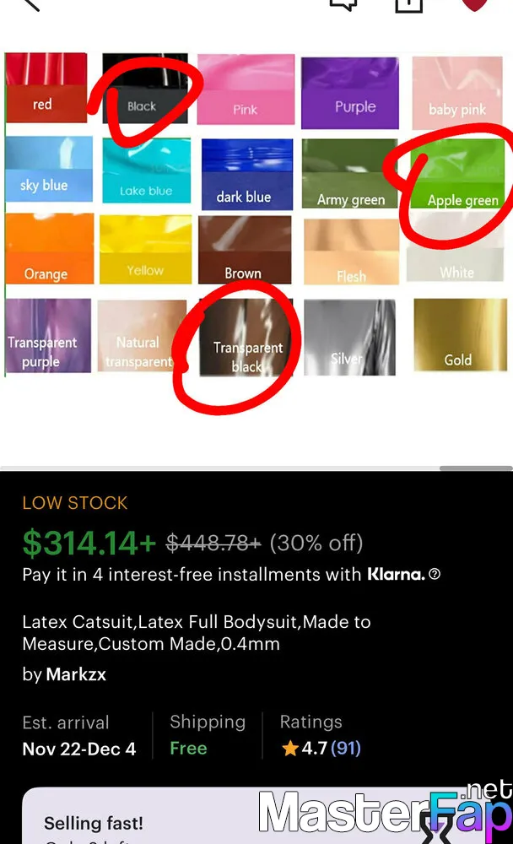Screen dimensions: 513x844
Task: Open the Markzx shop link
Action: click(76, 674)
